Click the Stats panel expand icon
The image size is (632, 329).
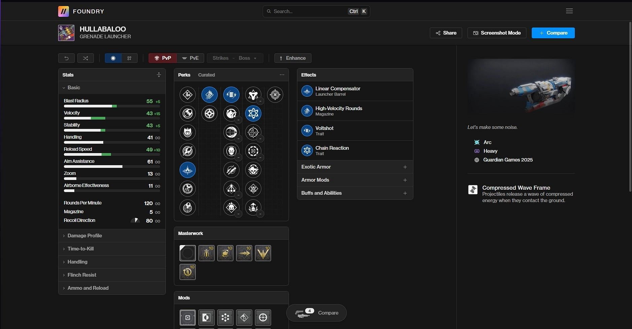click(159, 75)
